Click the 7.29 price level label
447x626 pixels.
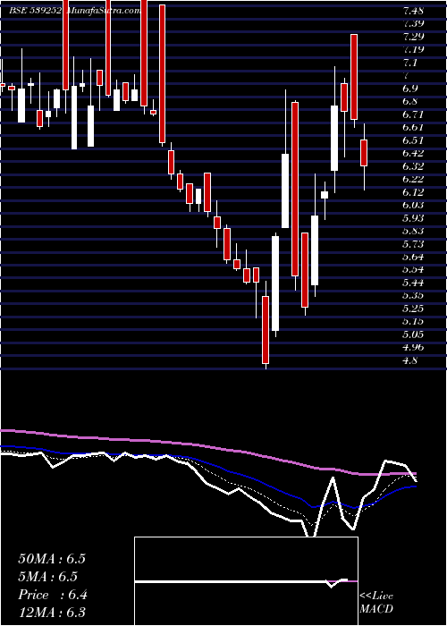pyautogui.click(x=413, y=37)
